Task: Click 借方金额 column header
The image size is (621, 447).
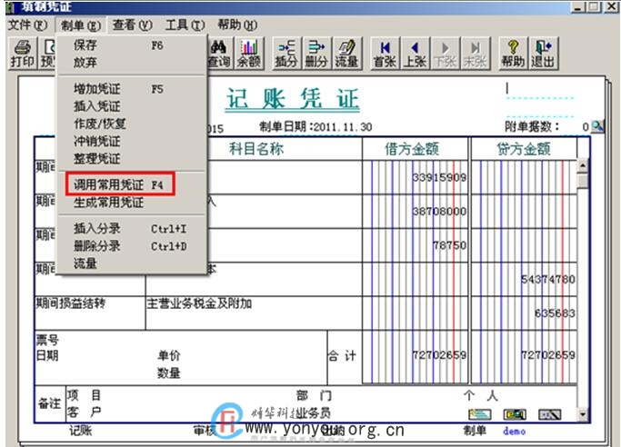Action: click(x=412, y=149)
